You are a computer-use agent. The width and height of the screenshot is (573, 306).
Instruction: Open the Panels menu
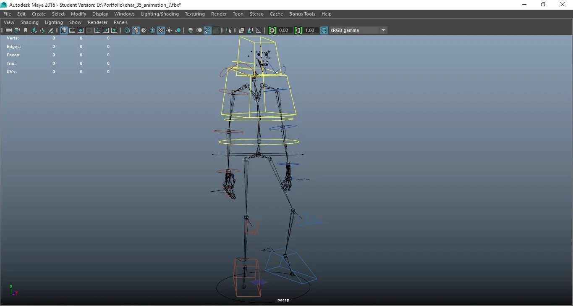point(120,22)
